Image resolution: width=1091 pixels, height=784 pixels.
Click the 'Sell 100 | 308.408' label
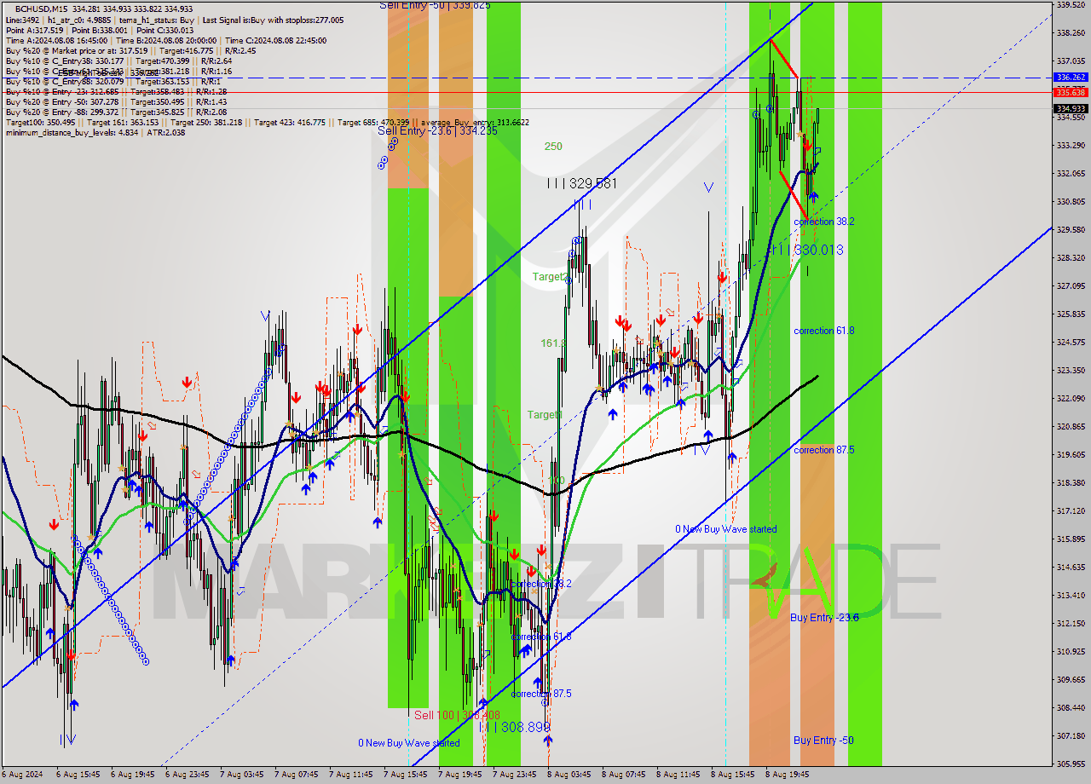click(x=457, y=715)
